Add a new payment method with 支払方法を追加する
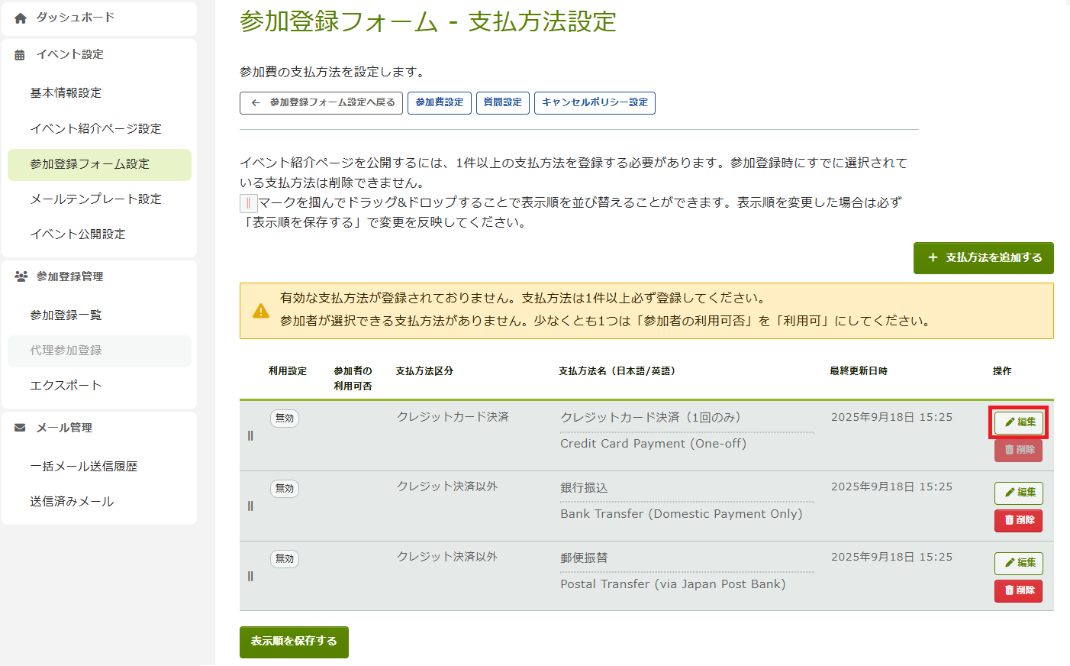The height and width of the screenshot is (666, 1070). (x=983, y=258)
